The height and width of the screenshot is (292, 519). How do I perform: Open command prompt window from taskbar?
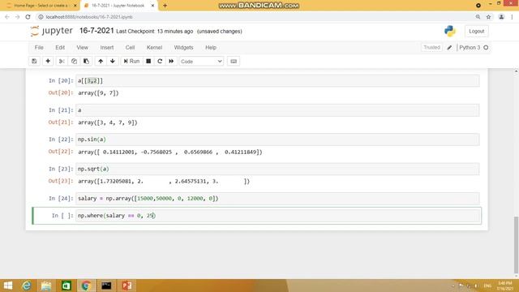[x=106, y=286]
